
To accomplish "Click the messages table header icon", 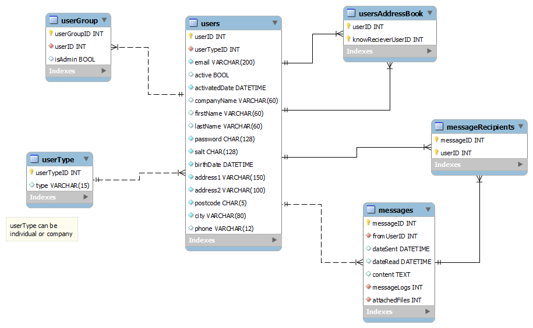I will pyautogui.click(x=371, y=210).
